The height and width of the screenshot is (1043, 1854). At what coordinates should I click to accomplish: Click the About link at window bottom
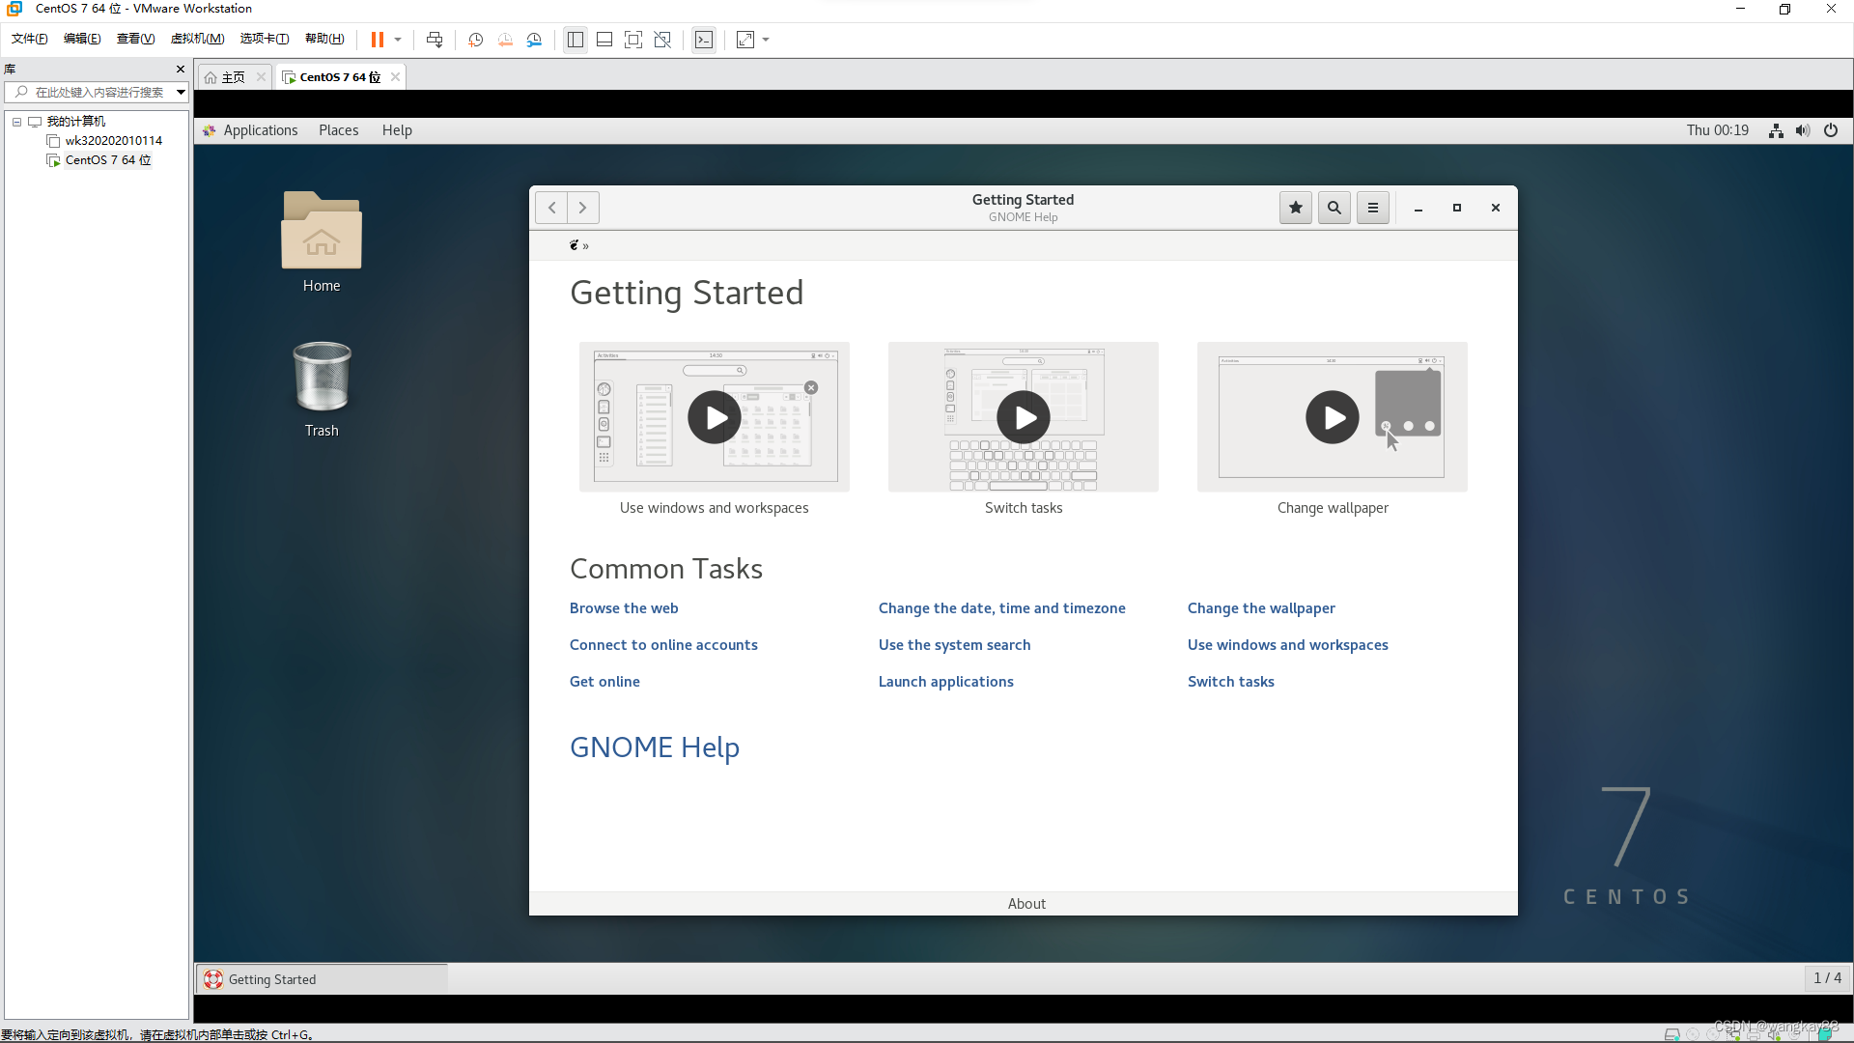coord(1026,904)
